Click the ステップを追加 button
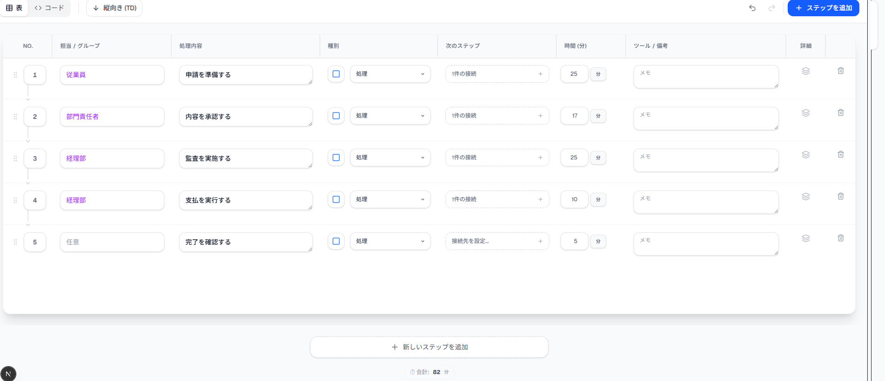This screenshot has width=885, height=381. coord(823,8)
